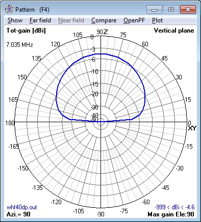Click the '-10' gain ring label
The image size is (201, 222).
tap(94, 72)
